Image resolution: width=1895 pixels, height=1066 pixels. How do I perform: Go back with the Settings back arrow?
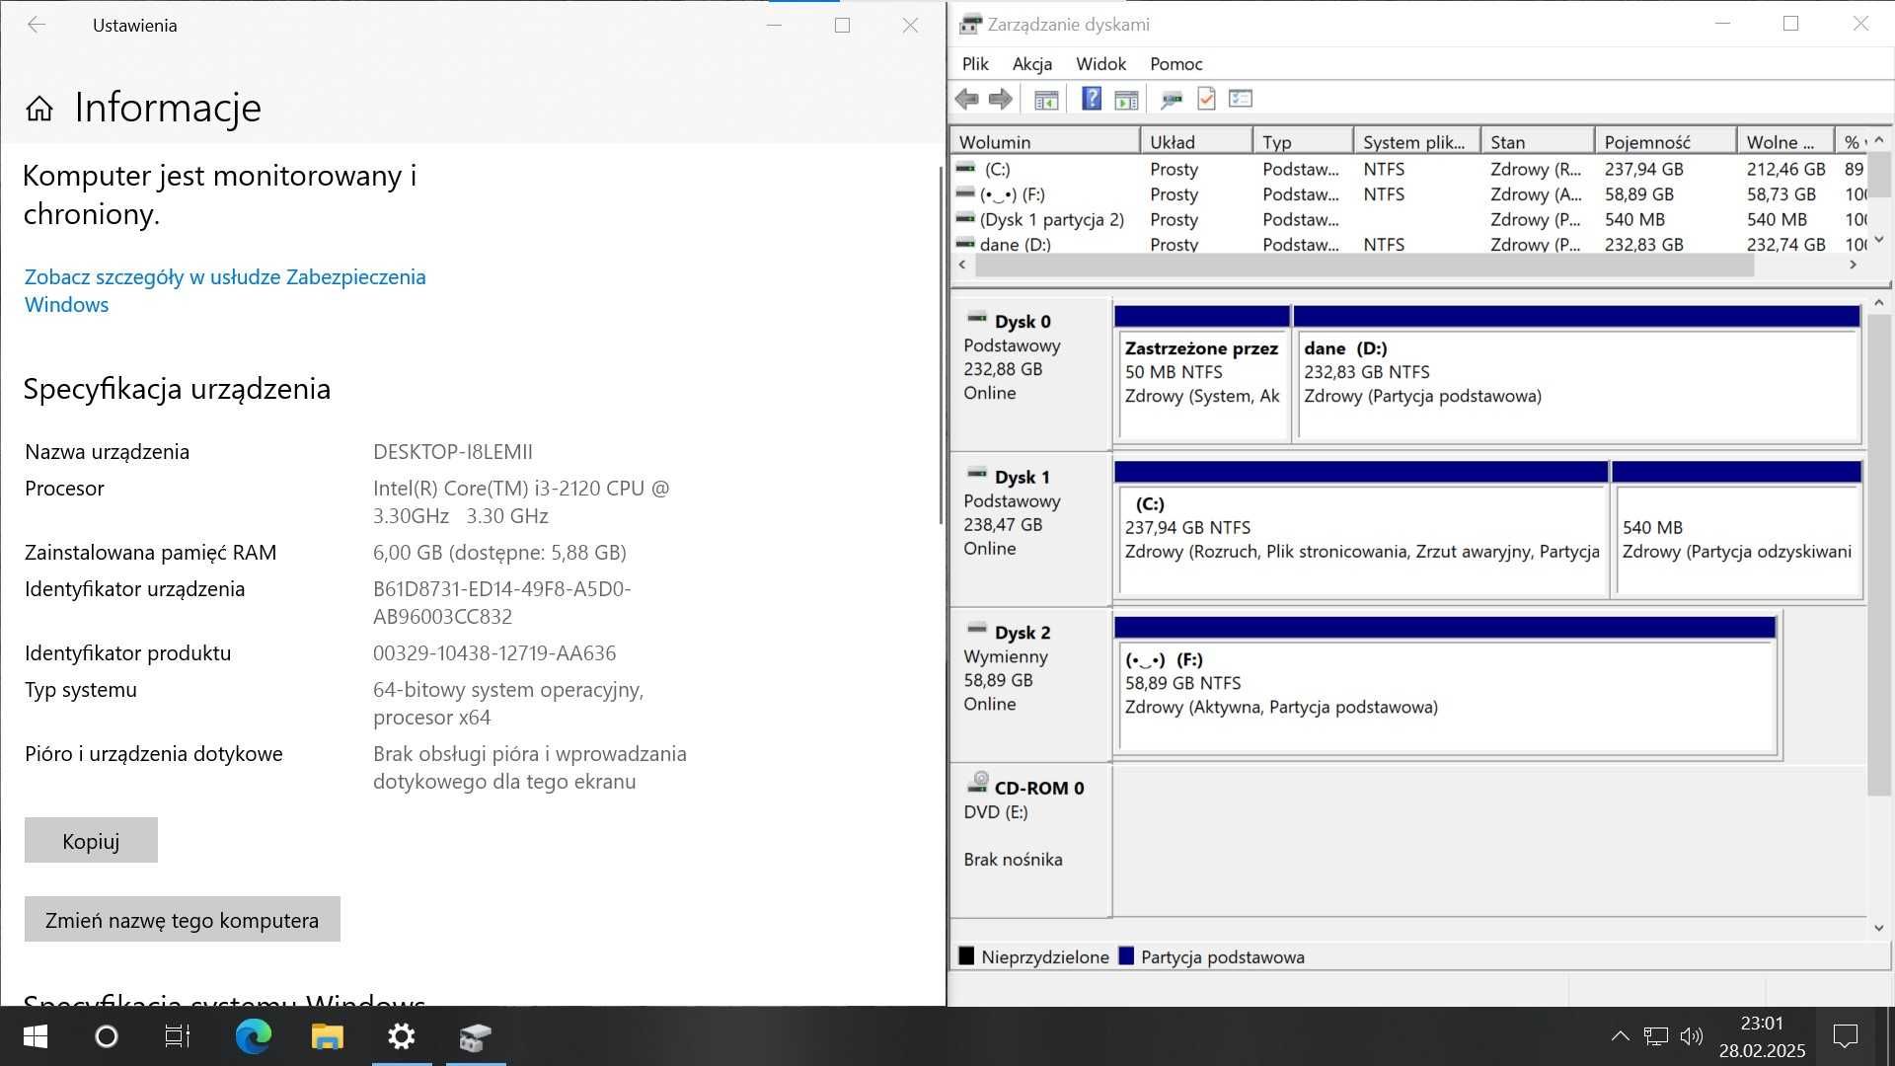pos(37,25)
